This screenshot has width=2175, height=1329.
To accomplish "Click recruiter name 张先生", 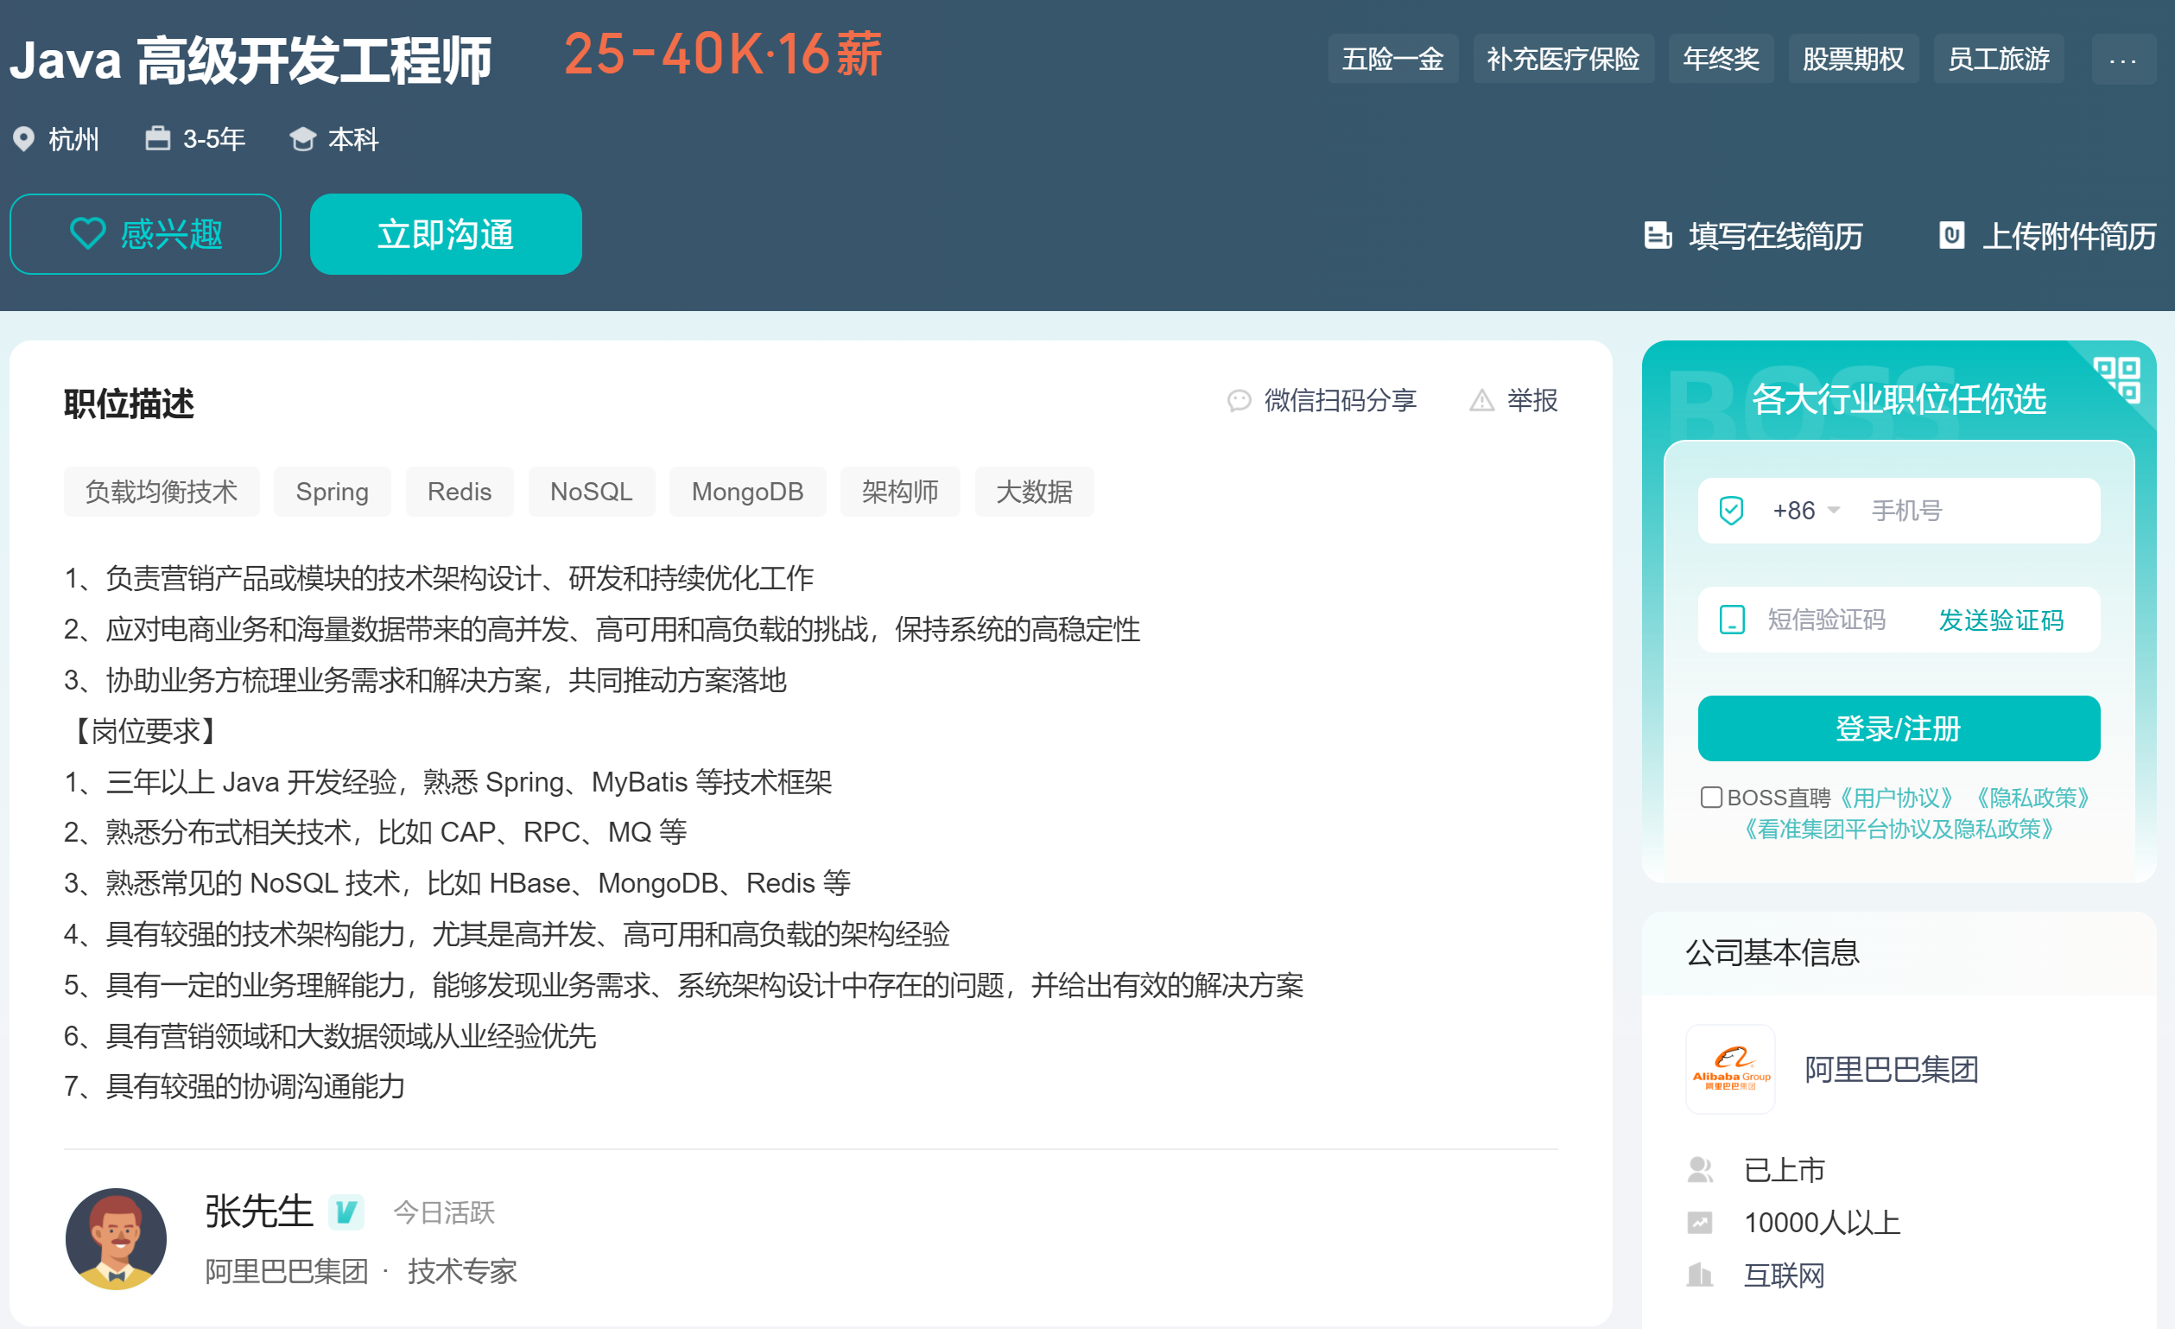I will pos(258,1211).
